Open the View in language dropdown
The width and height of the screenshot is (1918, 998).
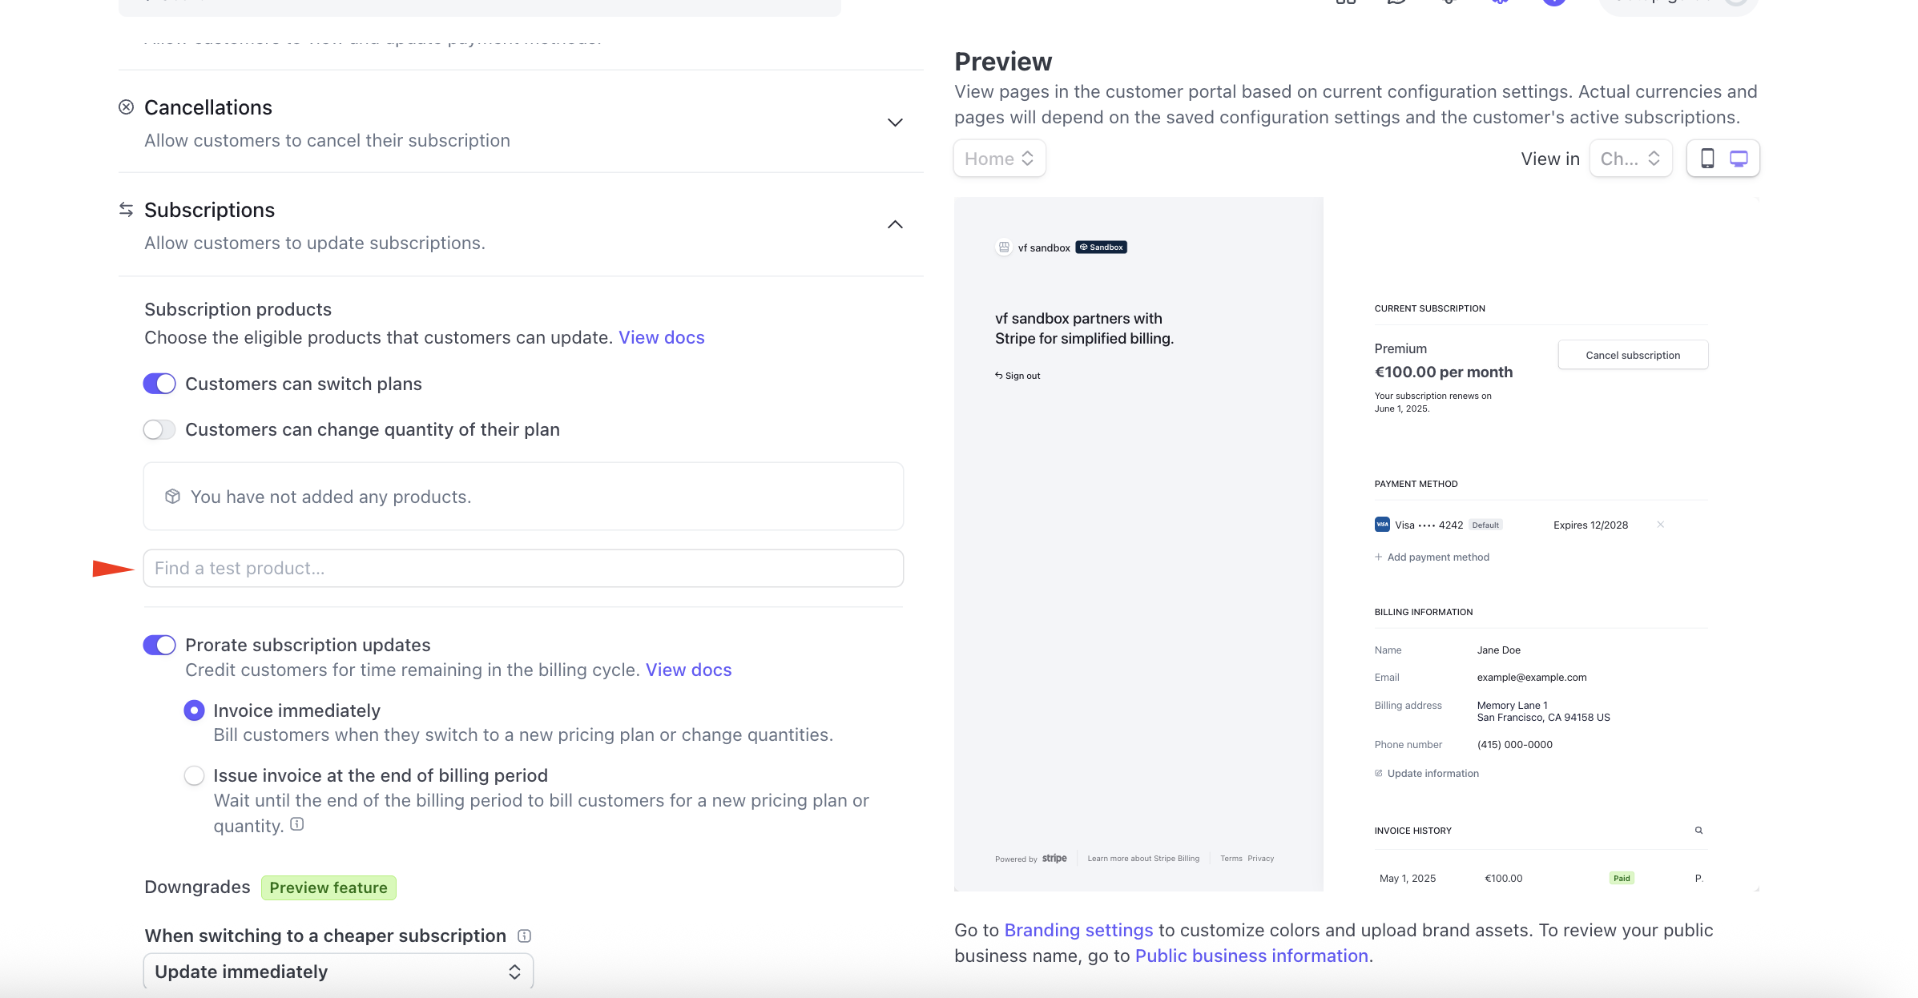click(1630, 159)
